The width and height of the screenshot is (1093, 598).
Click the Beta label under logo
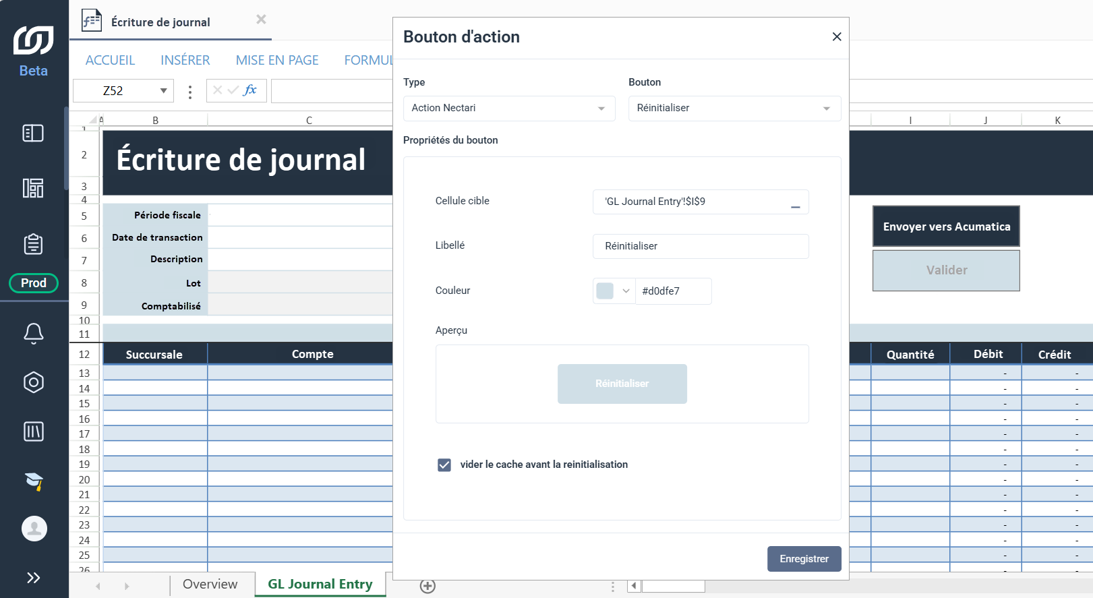click(34, 71)
